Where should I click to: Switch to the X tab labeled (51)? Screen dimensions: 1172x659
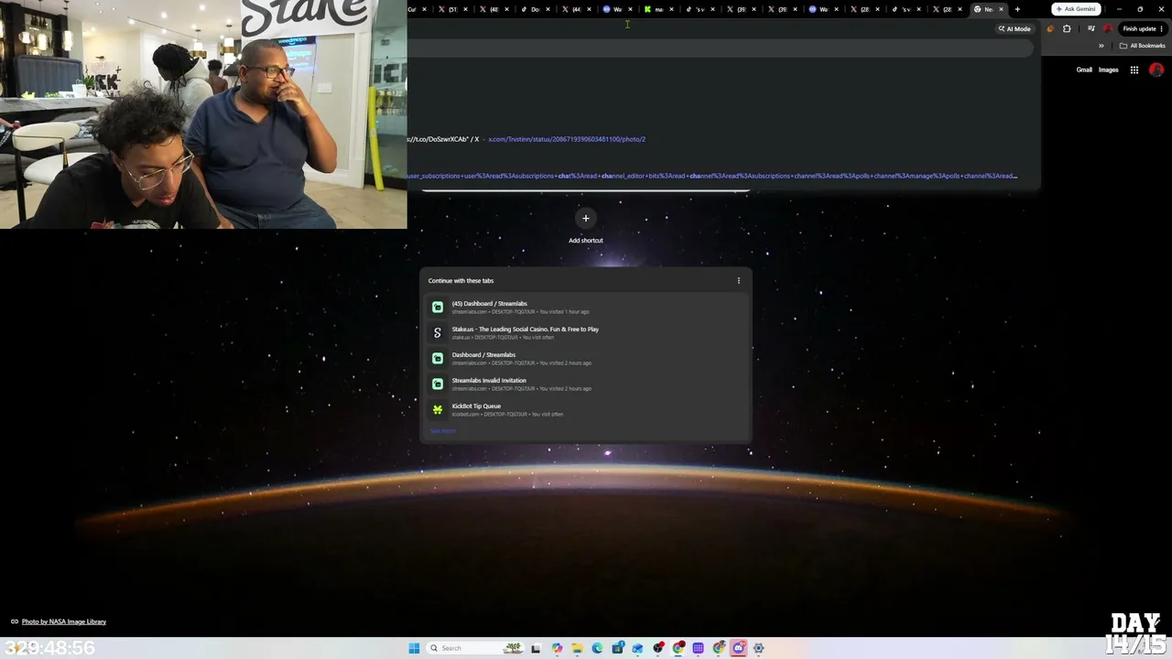(452, 9)
